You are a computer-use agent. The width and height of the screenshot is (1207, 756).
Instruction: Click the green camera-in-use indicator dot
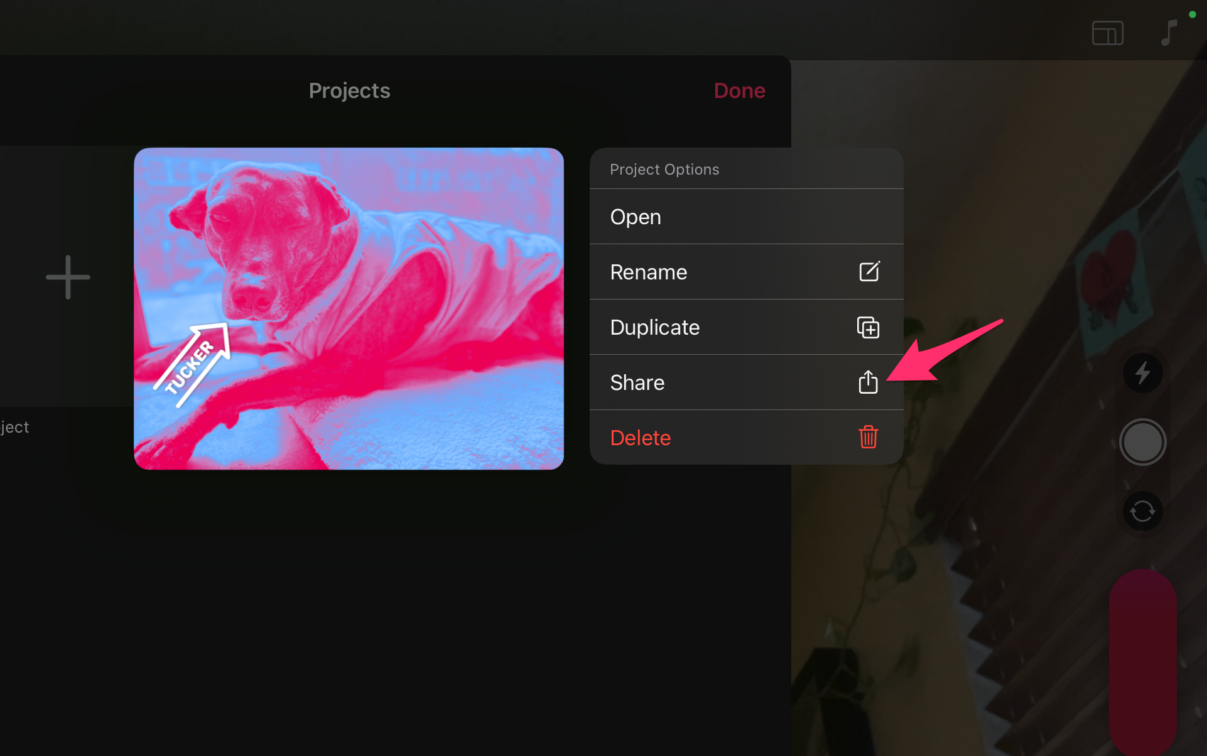point(1193,14)
